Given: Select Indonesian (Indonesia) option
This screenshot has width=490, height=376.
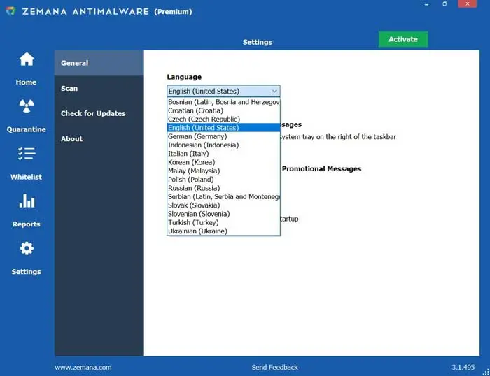Looking at the screenshot, I should tap(224, 145).
